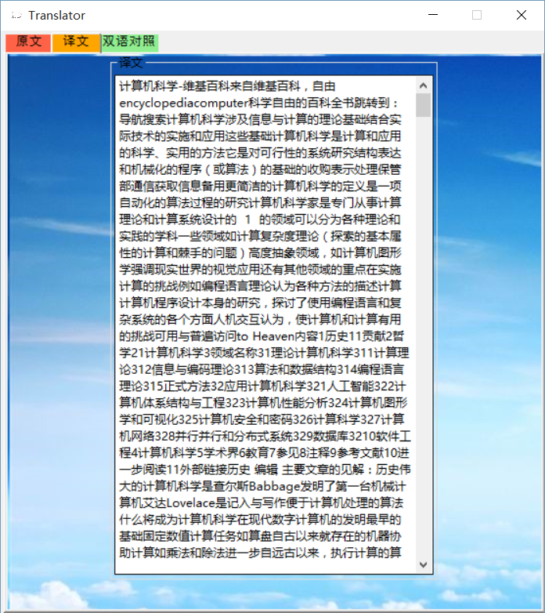Close the Translator window
Screen dimensions: 545x613
[x=522, y=15]
